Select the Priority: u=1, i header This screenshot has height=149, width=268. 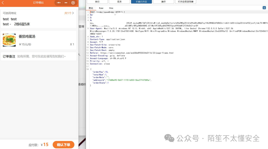[99, 61]
